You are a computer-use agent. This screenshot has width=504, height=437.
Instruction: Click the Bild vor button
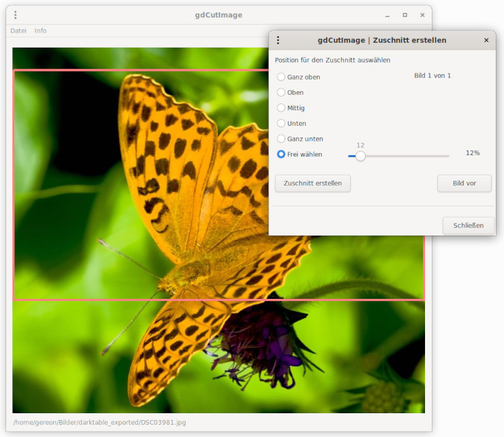pos(464,183)
